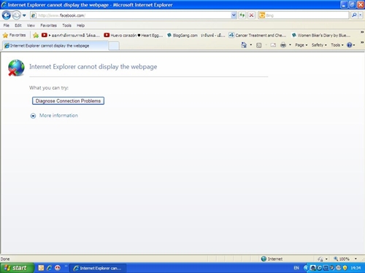Click the Bing search box
This screenshot has width=365, height=273.
[x=304, y=15]
